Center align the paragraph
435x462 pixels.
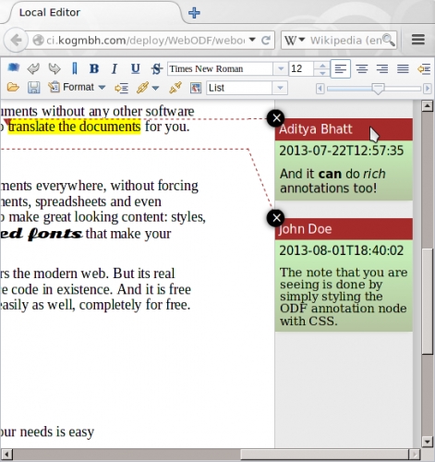point(362,68)
